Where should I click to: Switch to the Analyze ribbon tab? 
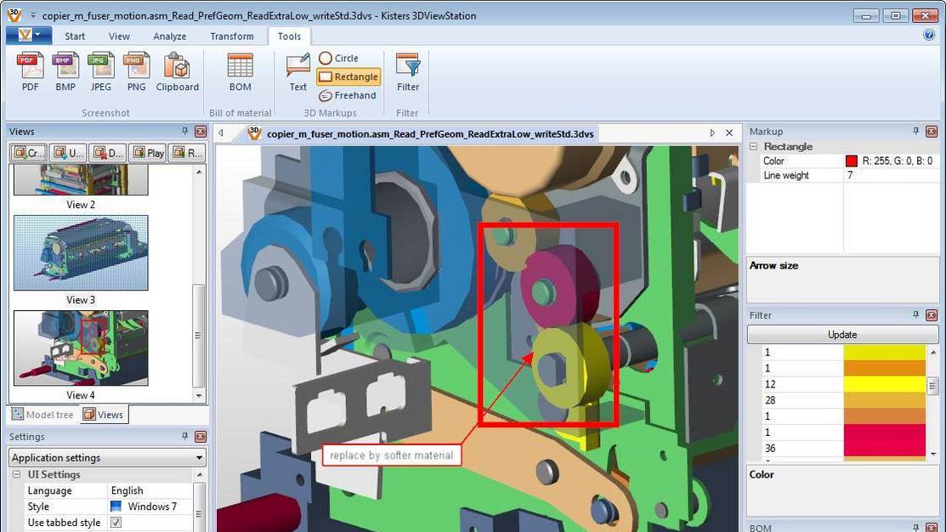170,37
